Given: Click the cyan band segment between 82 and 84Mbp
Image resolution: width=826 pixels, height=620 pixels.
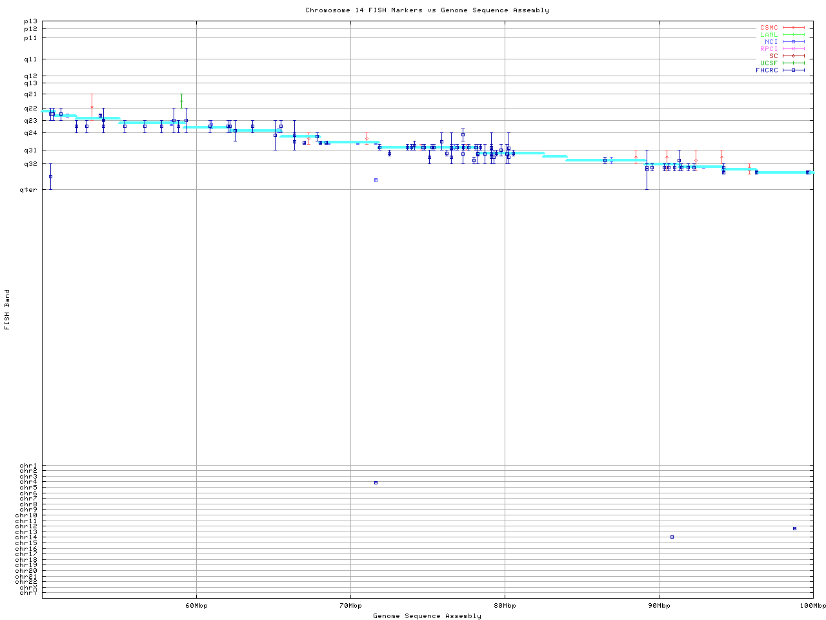Looking at the screenshot, I should point(554,156).
